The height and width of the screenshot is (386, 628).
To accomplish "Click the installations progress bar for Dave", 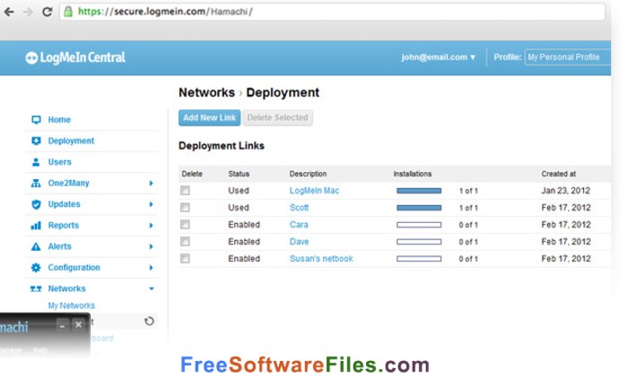I will [419, 242].
